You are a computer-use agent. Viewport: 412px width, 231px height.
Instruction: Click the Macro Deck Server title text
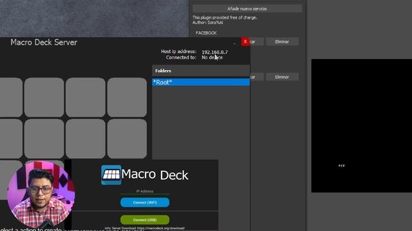click(44, 42)
